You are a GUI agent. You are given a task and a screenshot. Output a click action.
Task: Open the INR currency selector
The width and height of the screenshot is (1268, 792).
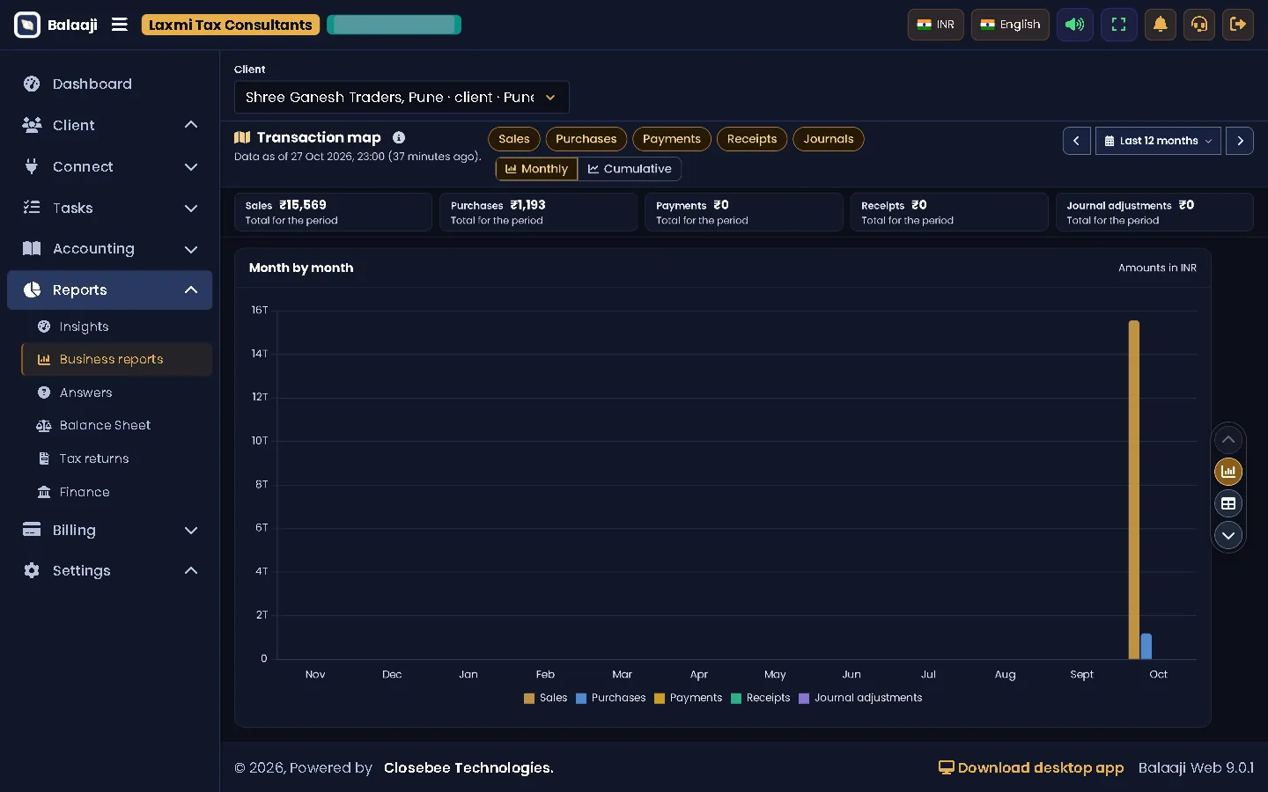point(936,25)
